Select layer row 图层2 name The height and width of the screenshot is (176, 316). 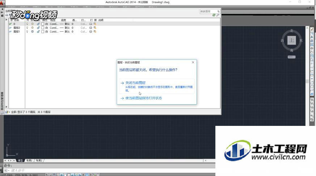point(17,28)
